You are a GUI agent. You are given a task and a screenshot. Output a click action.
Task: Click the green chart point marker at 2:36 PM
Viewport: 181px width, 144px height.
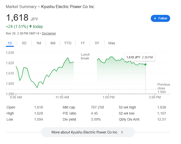[145, 64]
